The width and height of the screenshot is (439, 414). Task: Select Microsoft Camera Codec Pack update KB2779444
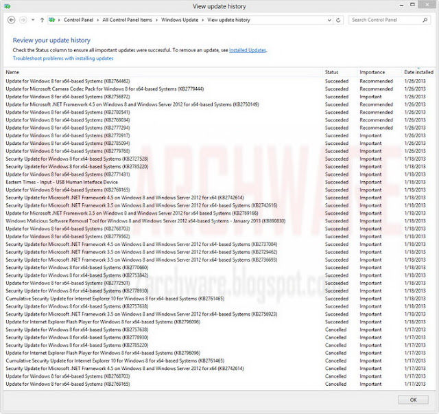(x=219, y=89)
